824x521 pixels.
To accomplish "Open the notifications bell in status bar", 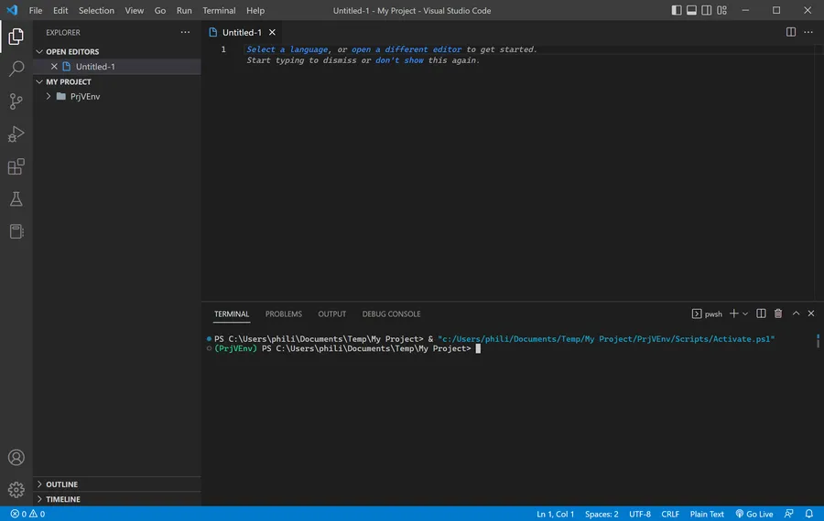I will click(808, 514).
